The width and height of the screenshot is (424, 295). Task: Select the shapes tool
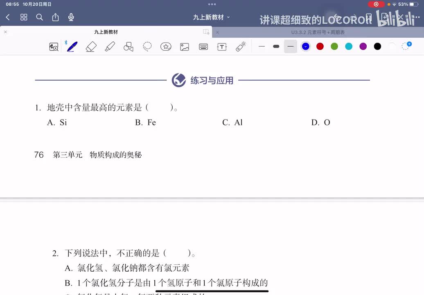tap(129, 47)
